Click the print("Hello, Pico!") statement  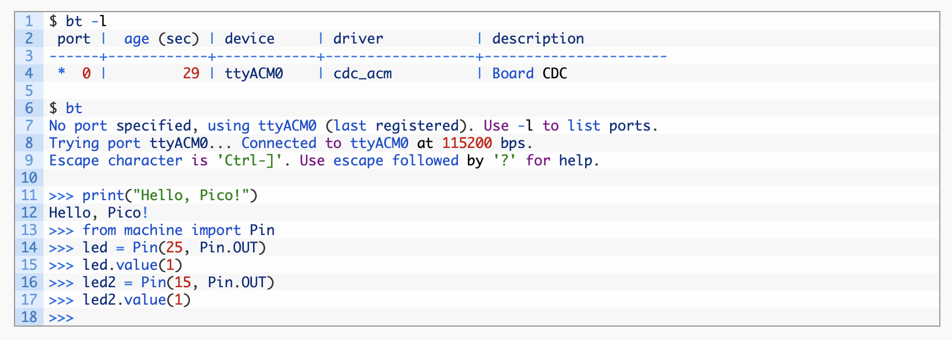pyautogui.click(x=170, y=196)
